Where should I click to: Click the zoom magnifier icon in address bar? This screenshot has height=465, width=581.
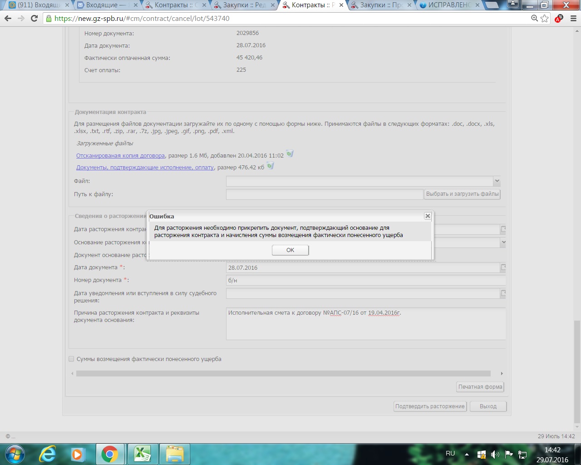coord(535,19)
